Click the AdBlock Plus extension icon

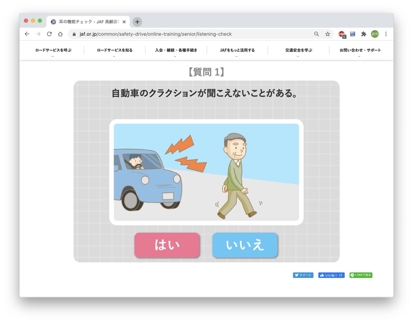[342, 34]
